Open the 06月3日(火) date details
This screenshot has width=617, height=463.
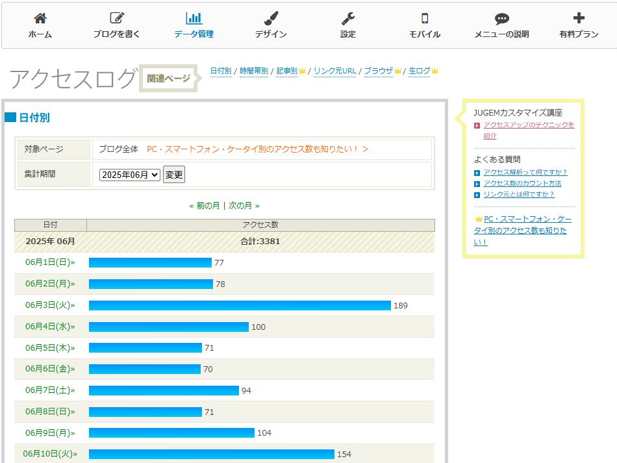tap(50, 305)
